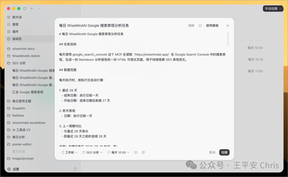
Task: Select the 汇总 Google 搜索表现 item
Action: coord(28,92)
